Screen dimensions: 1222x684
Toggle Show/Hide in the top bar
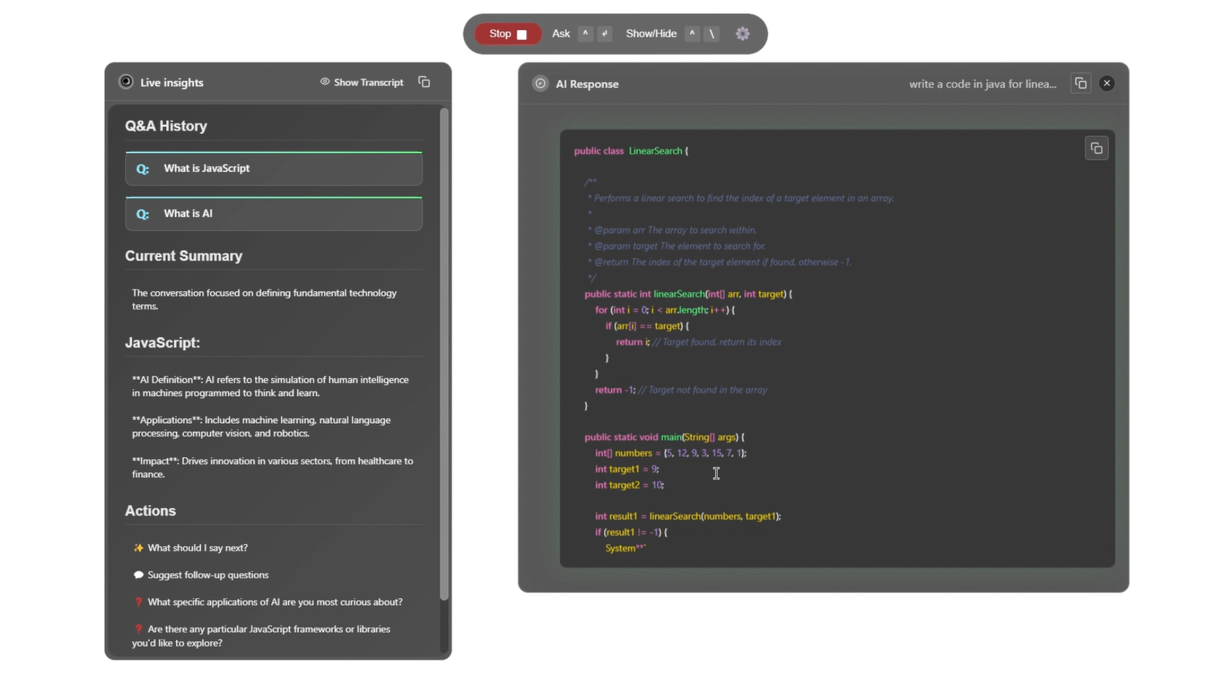point(651,34)
